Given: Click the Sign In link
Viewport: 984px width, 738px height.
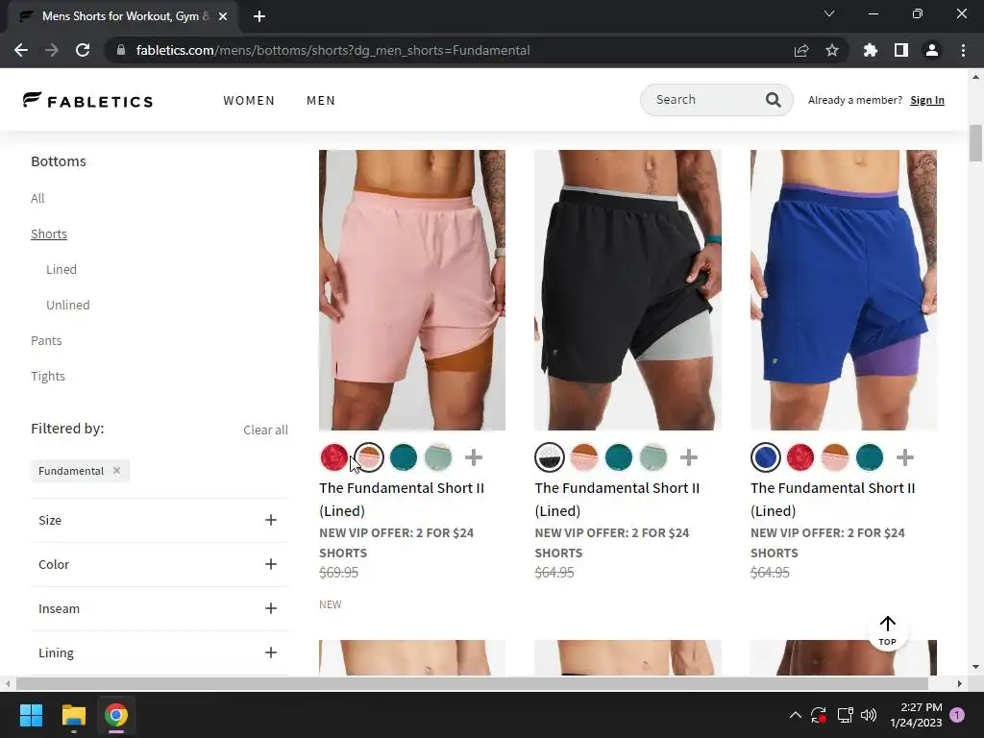Looking at the screenshot, I should point(927,100).
